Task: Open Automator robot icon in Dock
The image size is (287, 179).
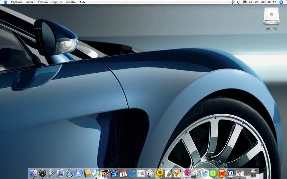Action: 52,173
